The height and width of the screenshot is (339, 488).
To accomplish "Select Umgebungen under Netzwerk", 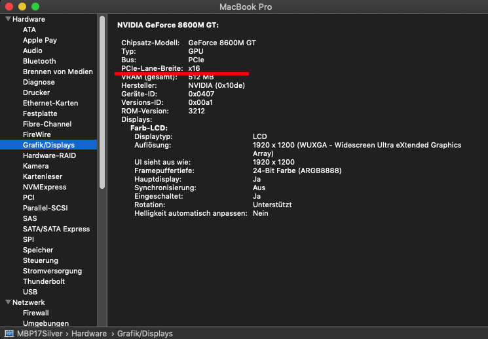I will coord(46,323).
